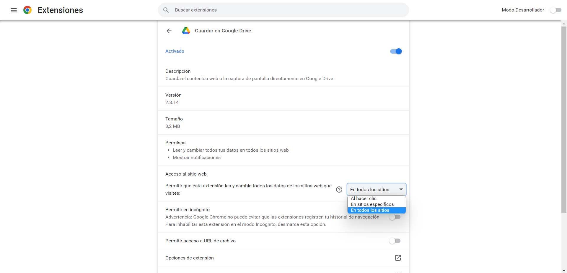Enable Permitir acceso a URL de archivo

[x=395, y=241]
